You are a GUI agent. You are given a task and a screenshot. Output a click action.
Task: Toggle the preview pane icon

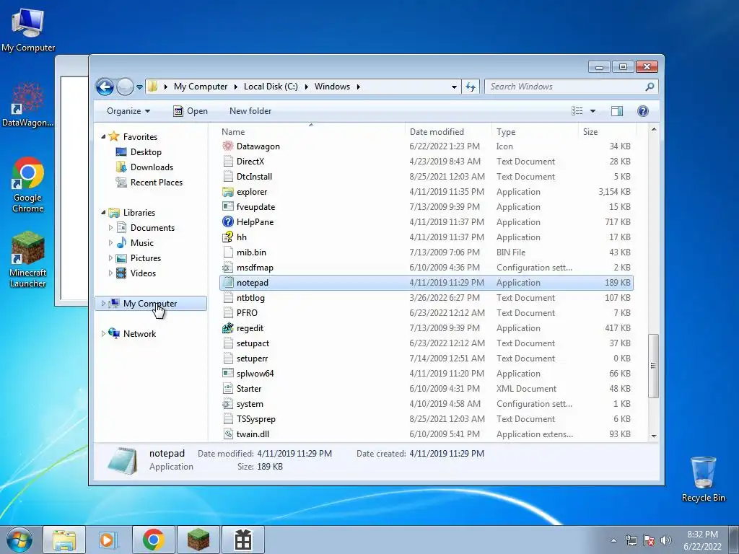click(616, 111)
